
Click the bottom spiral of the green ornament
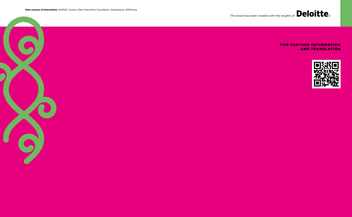[x=28, y=144]
